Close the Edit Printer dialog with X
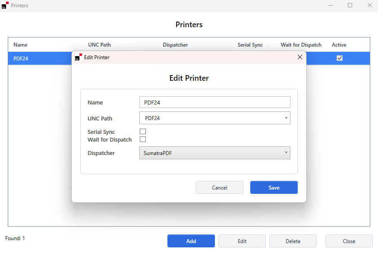This screenshot has width=378, height=253. pyautogui.click(x=300, y=57)
